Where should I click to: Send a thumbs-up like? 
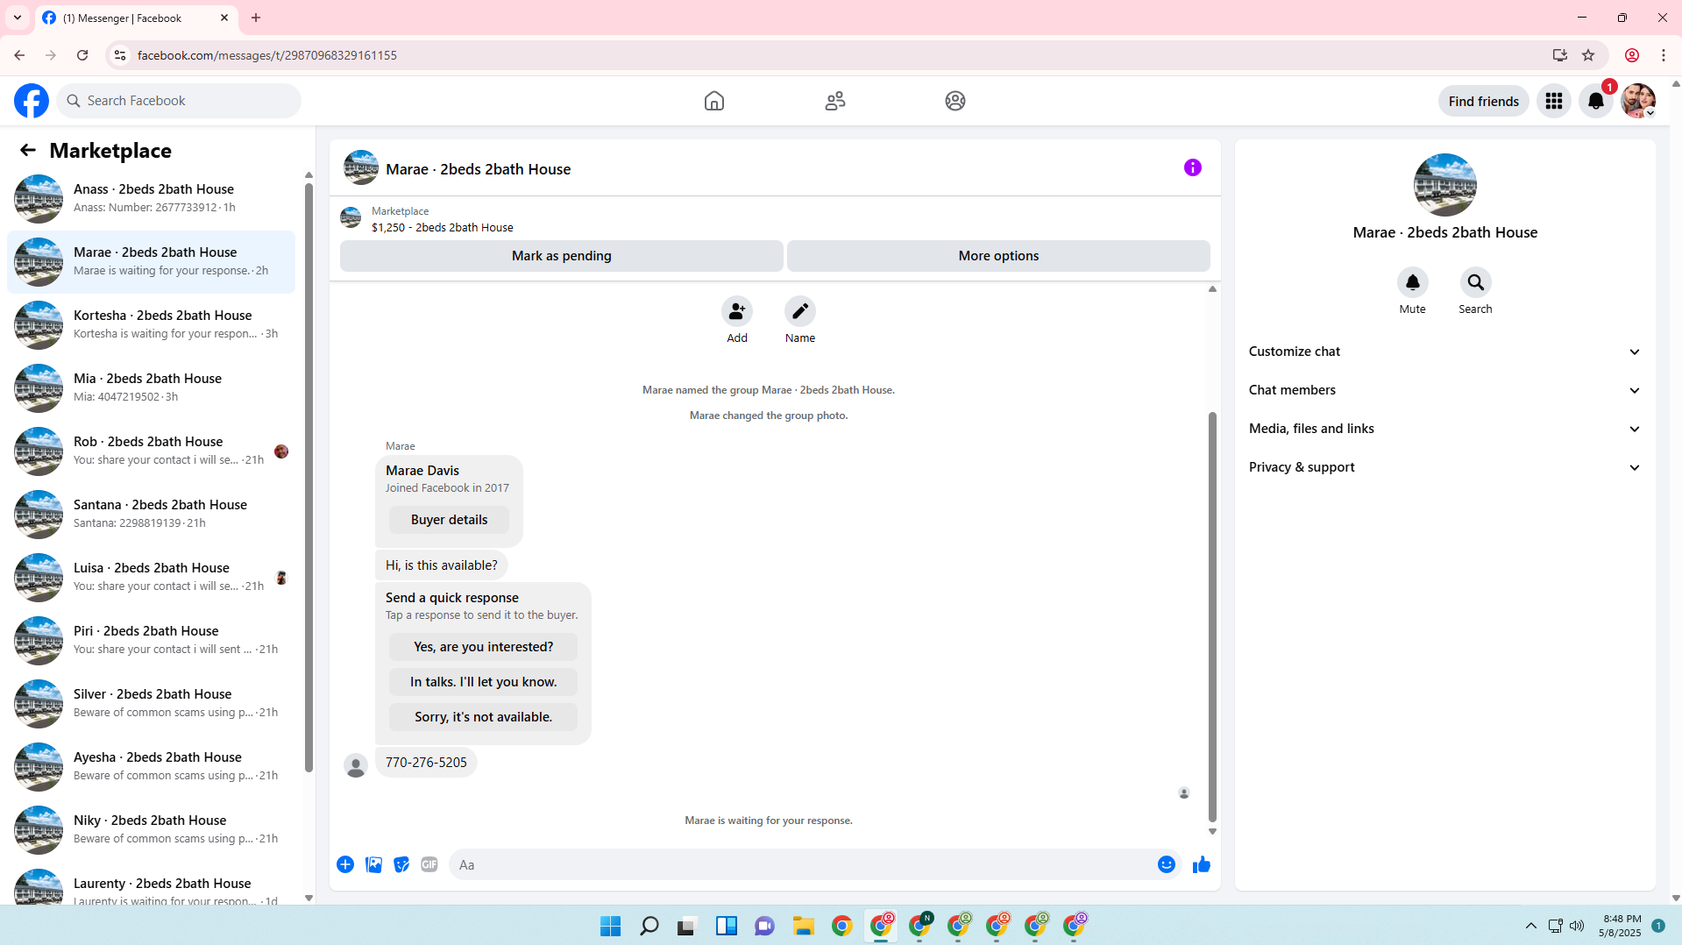tap(1201, 864)
